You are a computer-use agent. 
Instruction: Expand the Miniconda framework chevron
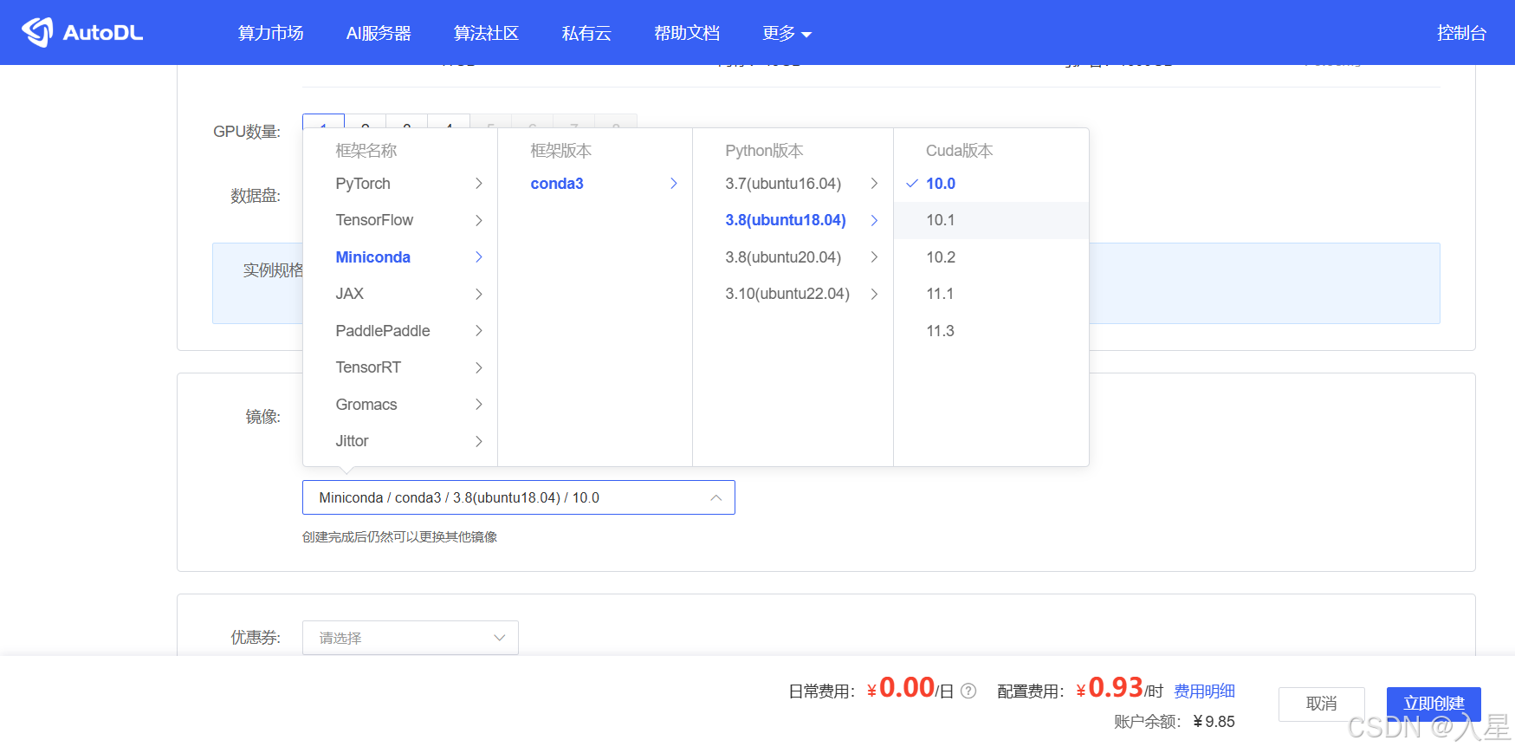(479, 257)
